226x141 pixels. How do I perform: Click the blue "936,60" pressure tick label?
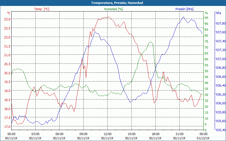pyautogui.click(x=221, y=77)
